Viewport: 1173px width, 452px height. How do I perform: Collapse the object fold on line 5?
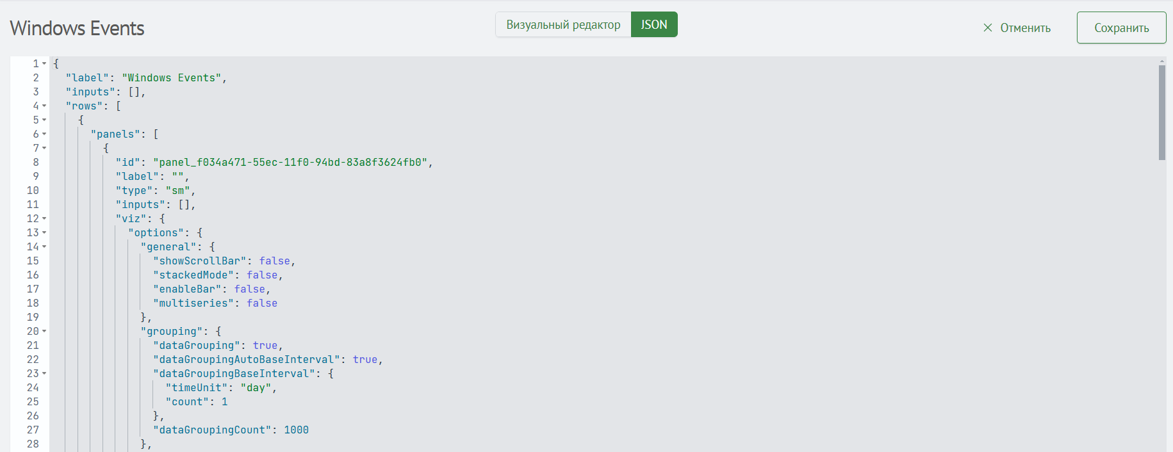(x=44, y=120)
